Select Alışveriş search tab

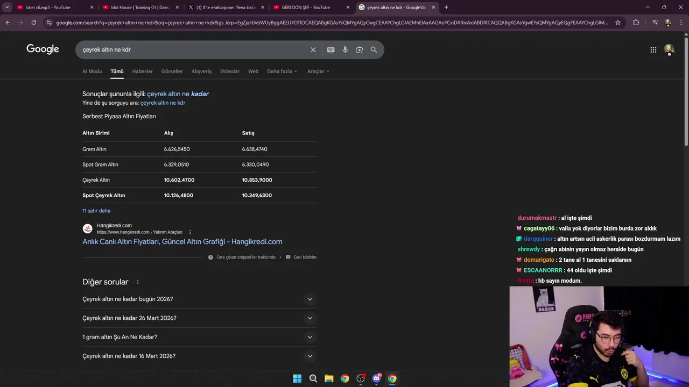[x=201, y=71]
